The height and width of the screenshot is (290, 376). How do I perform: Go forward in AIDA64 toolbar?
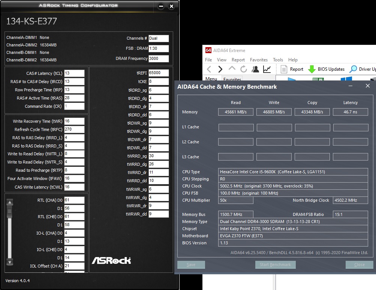(220, 69)
